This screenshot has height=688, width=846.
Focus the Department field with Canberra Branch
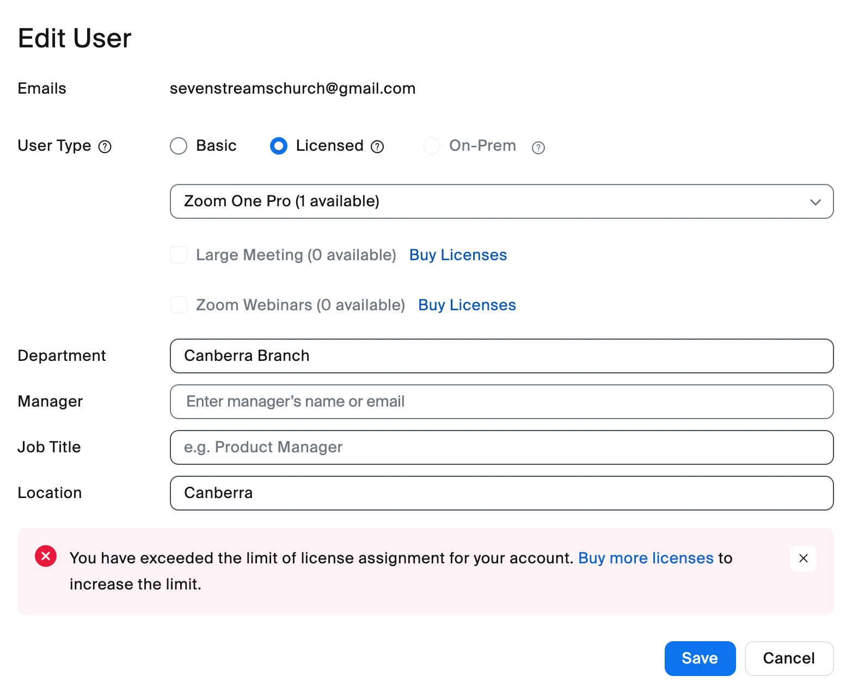tap(501, 356)
